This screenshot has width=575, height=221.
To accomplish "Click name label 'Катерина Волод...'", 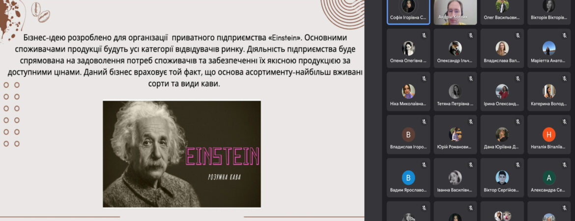I will click(548, 104).
